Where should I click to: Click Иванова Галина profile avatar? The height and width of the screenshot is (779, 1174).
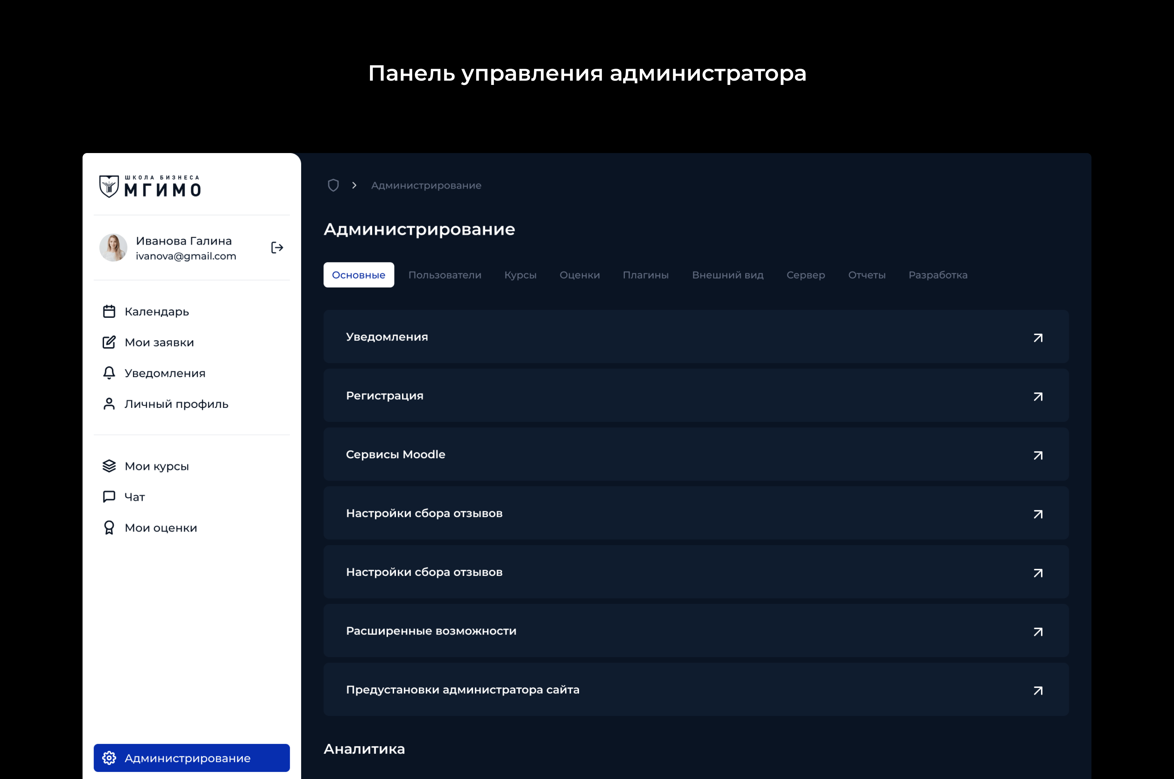[113, 247]
